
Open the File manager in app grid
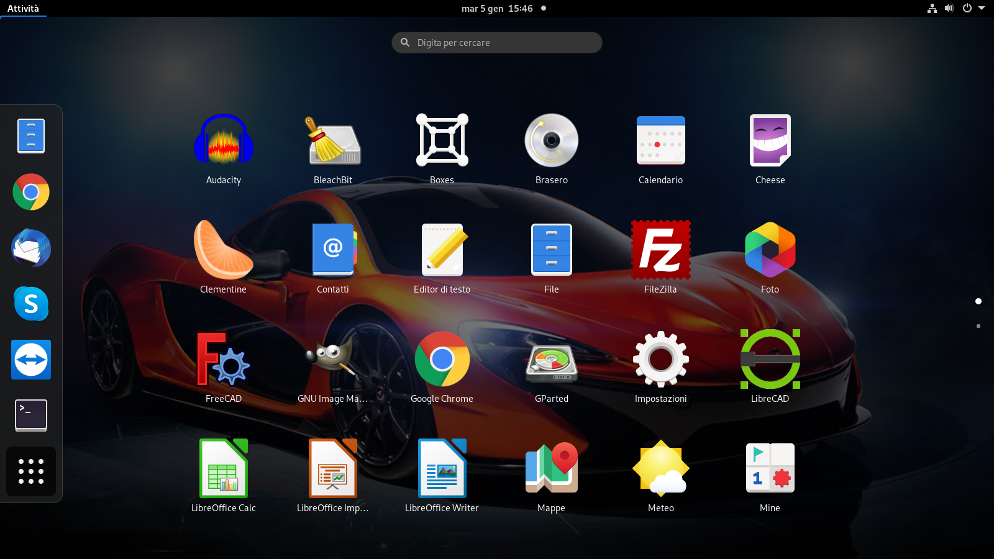click(552, 258)
